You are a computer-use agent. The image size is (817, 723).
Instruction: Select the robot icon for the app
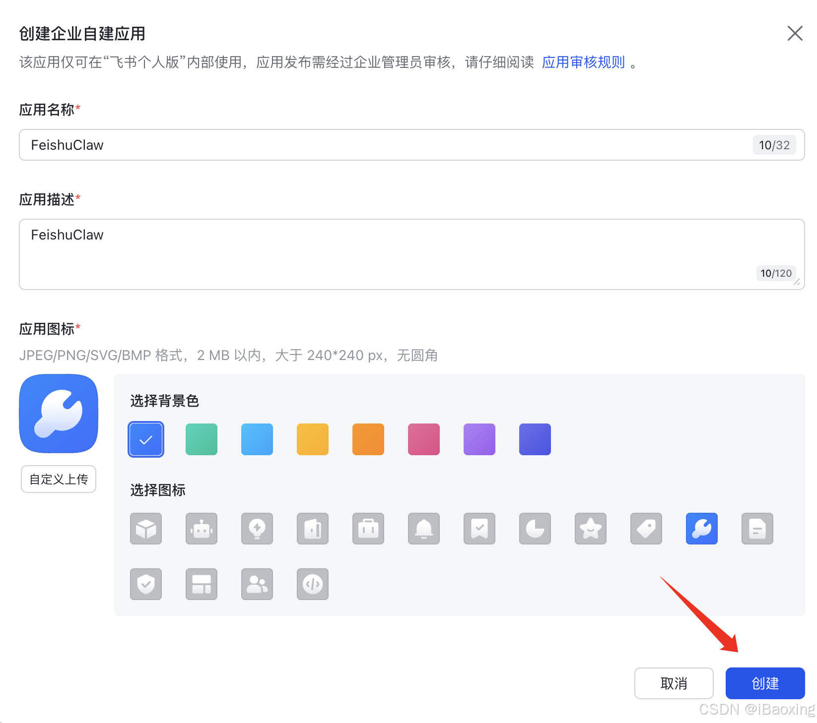(x=201, y=529)
